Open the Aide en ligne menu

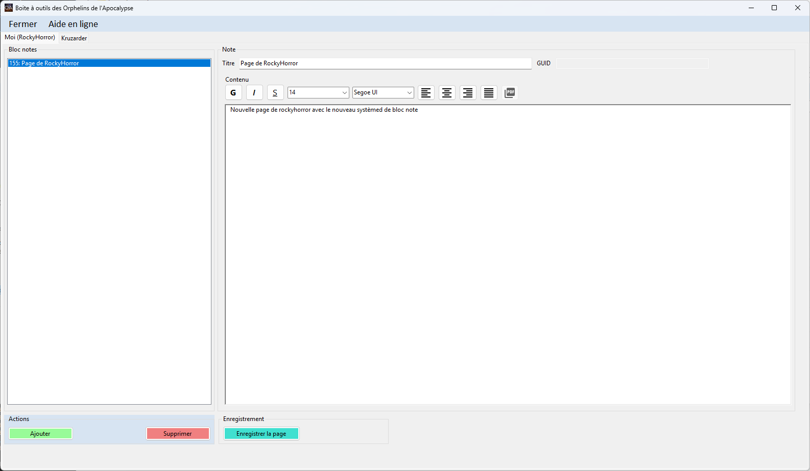tap(73, 24)
